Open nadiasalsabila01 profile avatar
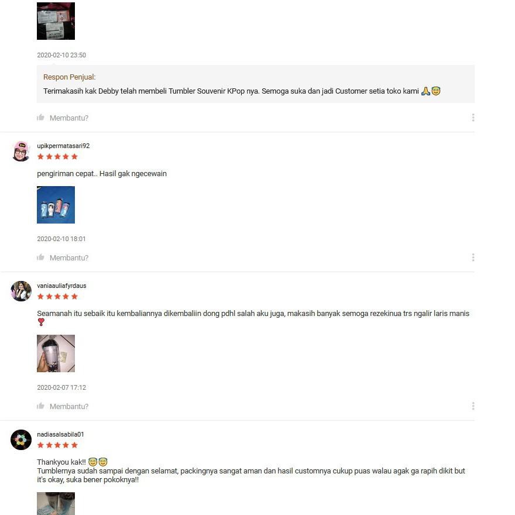 point(21,440)
